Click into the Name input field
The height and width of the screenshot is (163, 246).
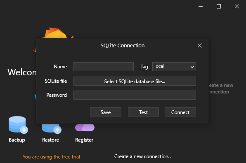coord(104,67)
